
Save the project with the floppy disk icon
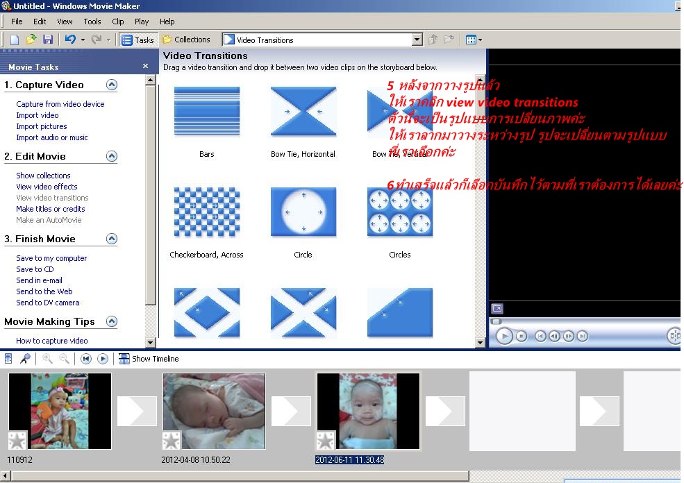click(47, 40)
